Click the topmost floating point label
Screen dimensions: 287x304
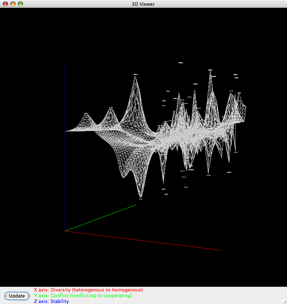pos(180,63)
